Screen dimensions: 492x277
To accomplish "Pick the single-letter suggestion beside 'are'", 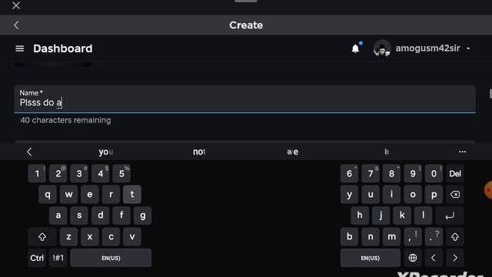I will [x=387, y=152].
